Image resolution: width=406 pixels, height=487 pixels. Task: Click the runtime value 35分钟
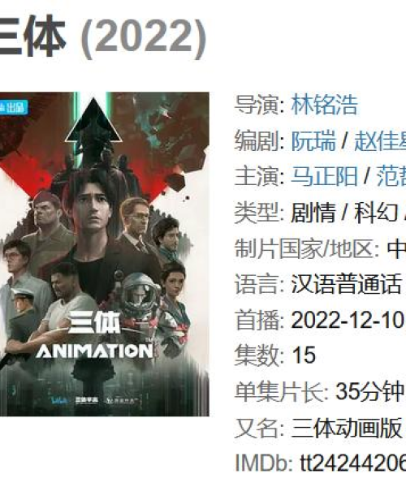pos(369,391)
